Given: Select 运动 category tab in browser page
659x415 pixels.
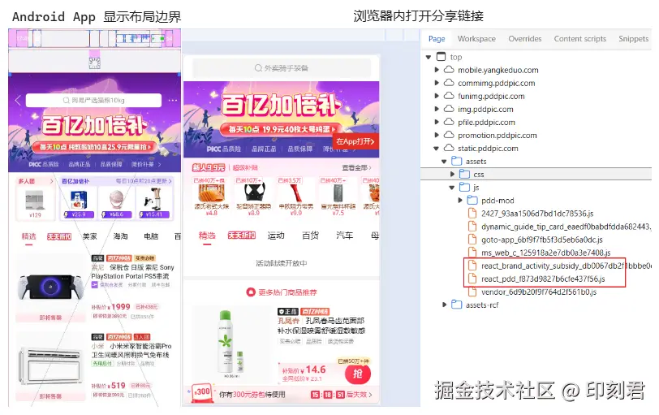Looking at the screenshot, I should click(x=276, y=236).
